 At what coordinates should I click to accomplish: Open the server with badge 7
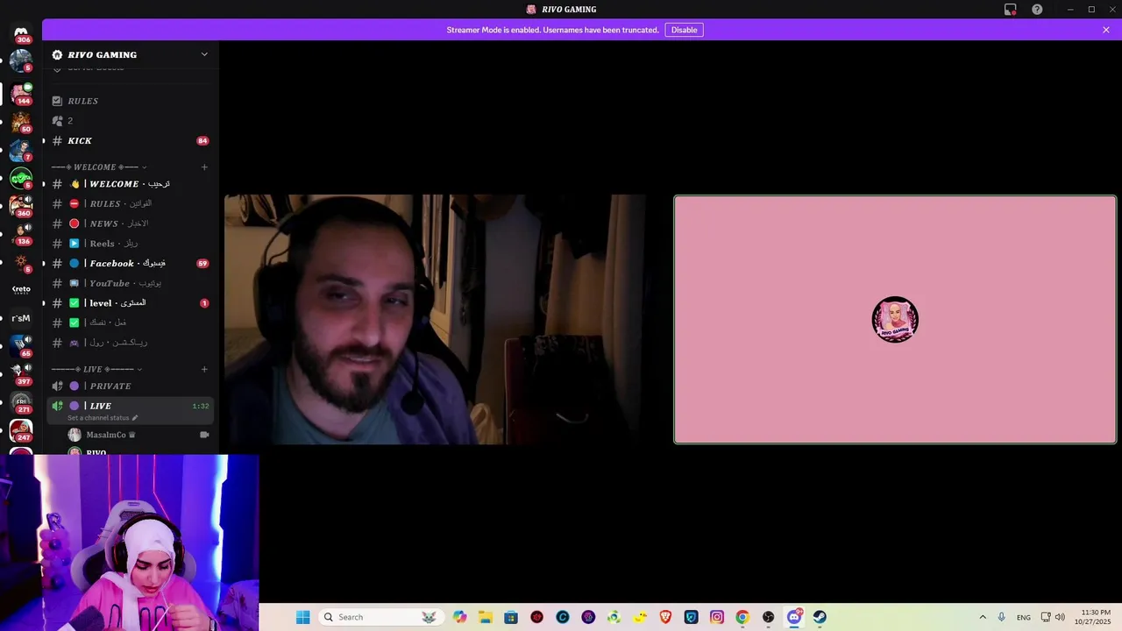click(x=21, y=149)
